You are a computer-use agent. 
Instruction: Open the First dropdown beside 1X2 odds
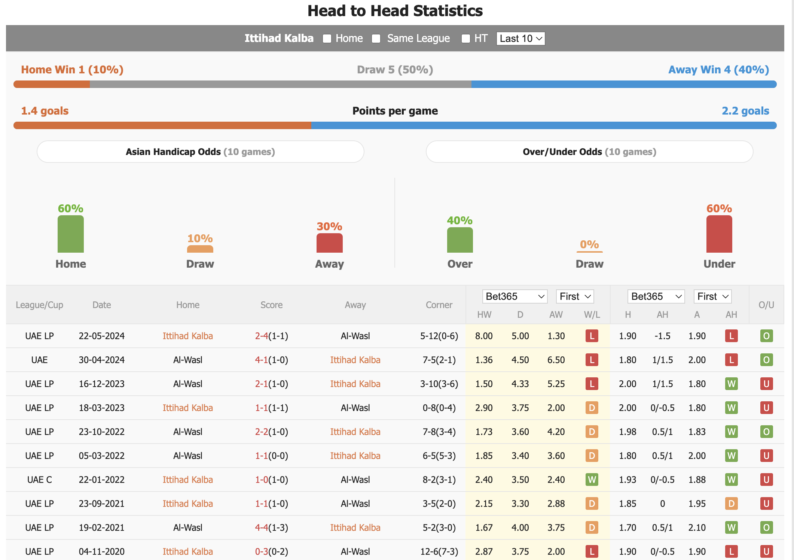[575, 296]
